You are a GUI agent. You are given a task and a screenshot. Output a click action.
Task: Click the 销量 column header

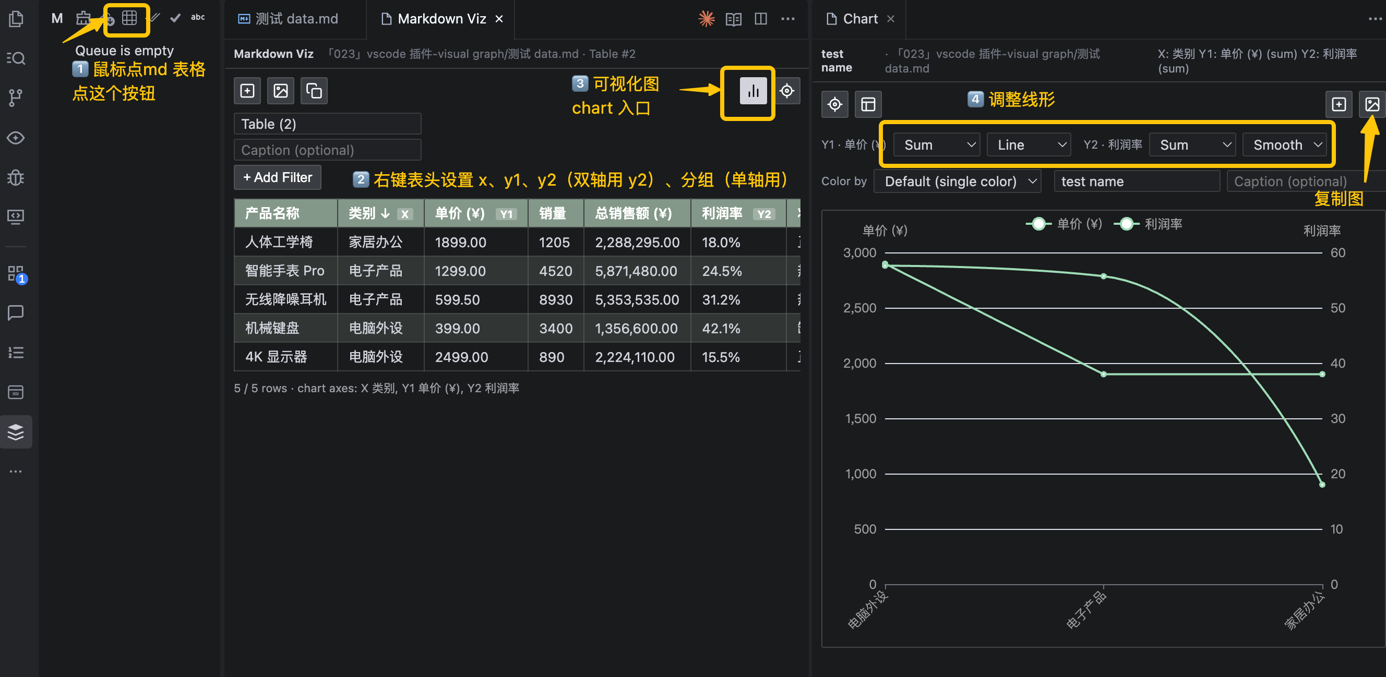point(555,213)
